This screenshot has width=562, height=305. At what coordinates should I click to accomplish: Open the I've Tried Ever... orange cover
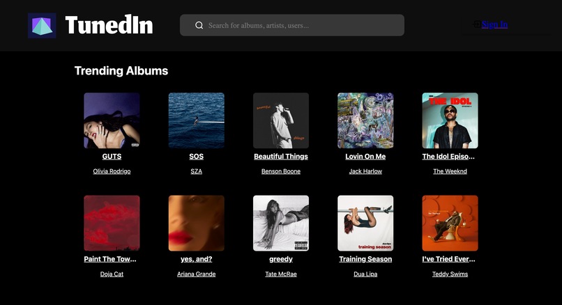(450, 223)
